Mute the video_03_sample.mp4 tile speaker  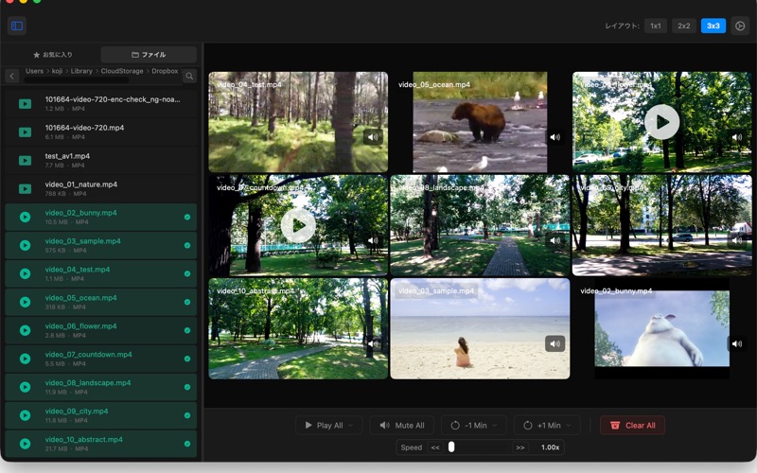coord(555,343)
